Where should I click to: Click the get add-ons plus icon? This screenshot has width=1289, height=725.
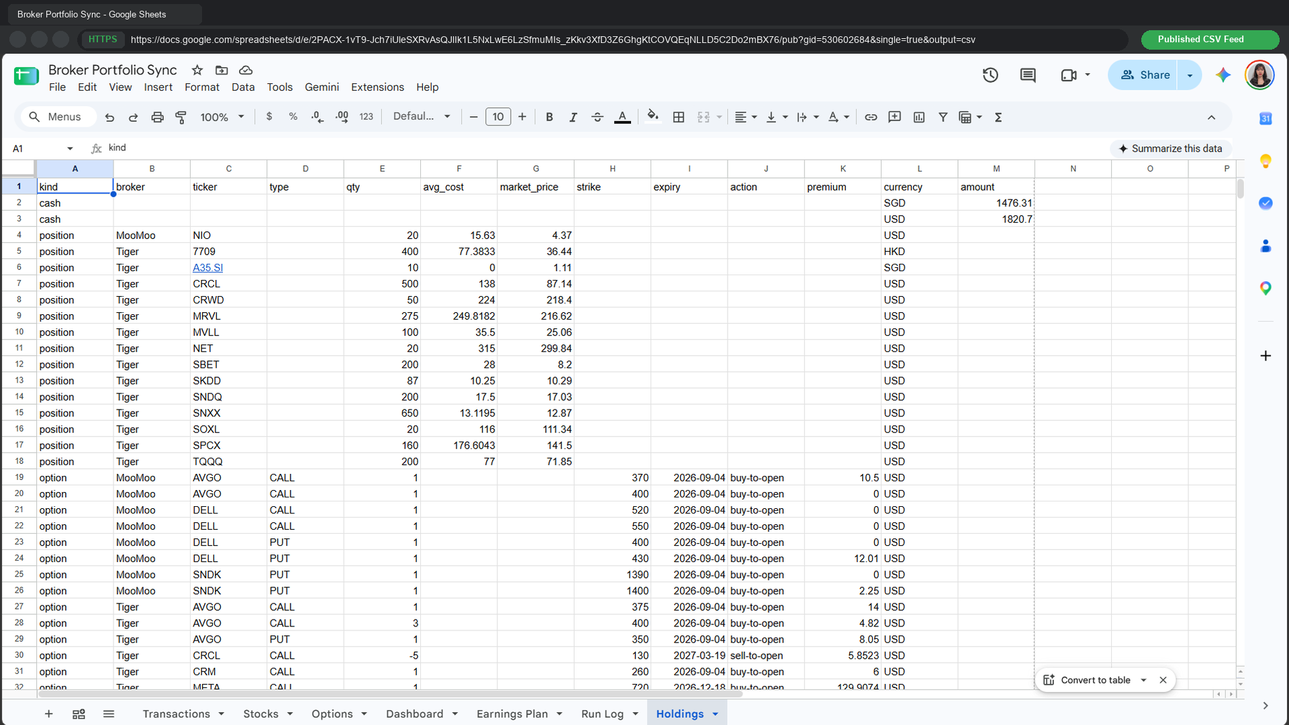pos(1266,356)
